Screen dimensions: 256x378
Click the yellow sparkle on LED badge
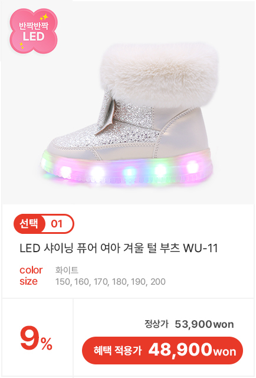pos(44,17)
